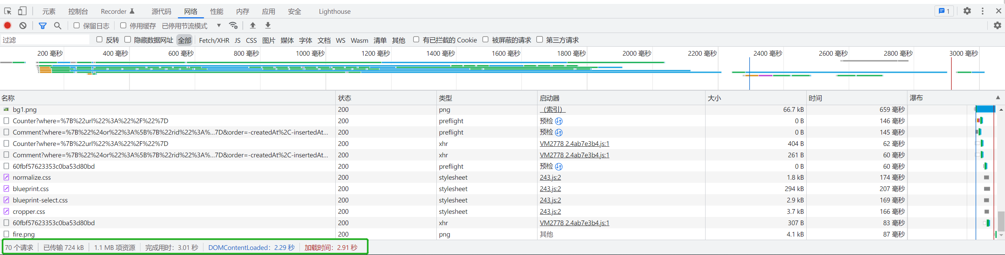
Task: Filter requests by 字体 type
Action: pos(305,40)
